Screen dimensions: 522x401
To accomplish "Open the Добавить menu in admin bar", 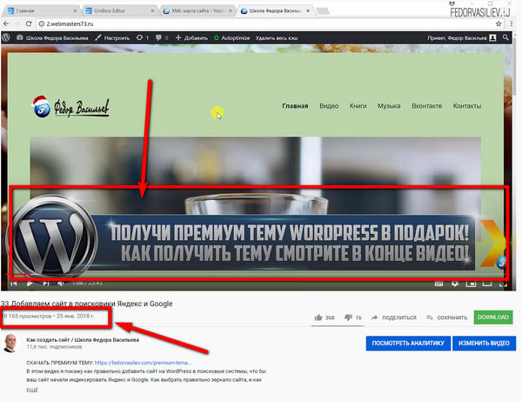I will click(x=191, y=37).
